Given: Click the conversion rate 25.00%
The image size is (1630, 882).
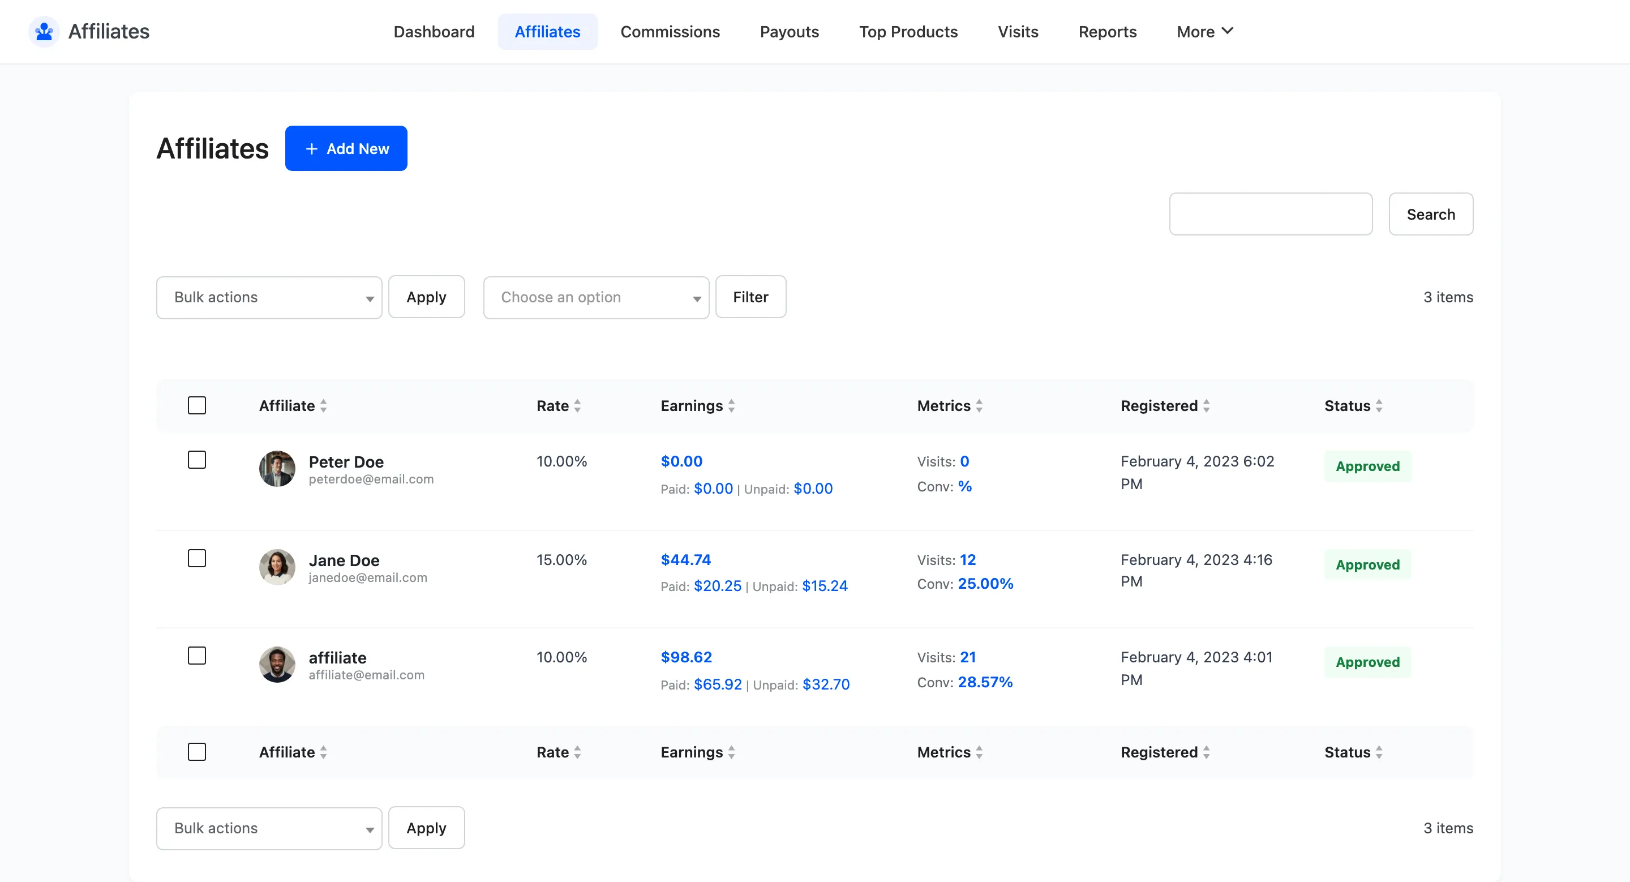Looking at the screenshot, I should (x=985, y=584).
